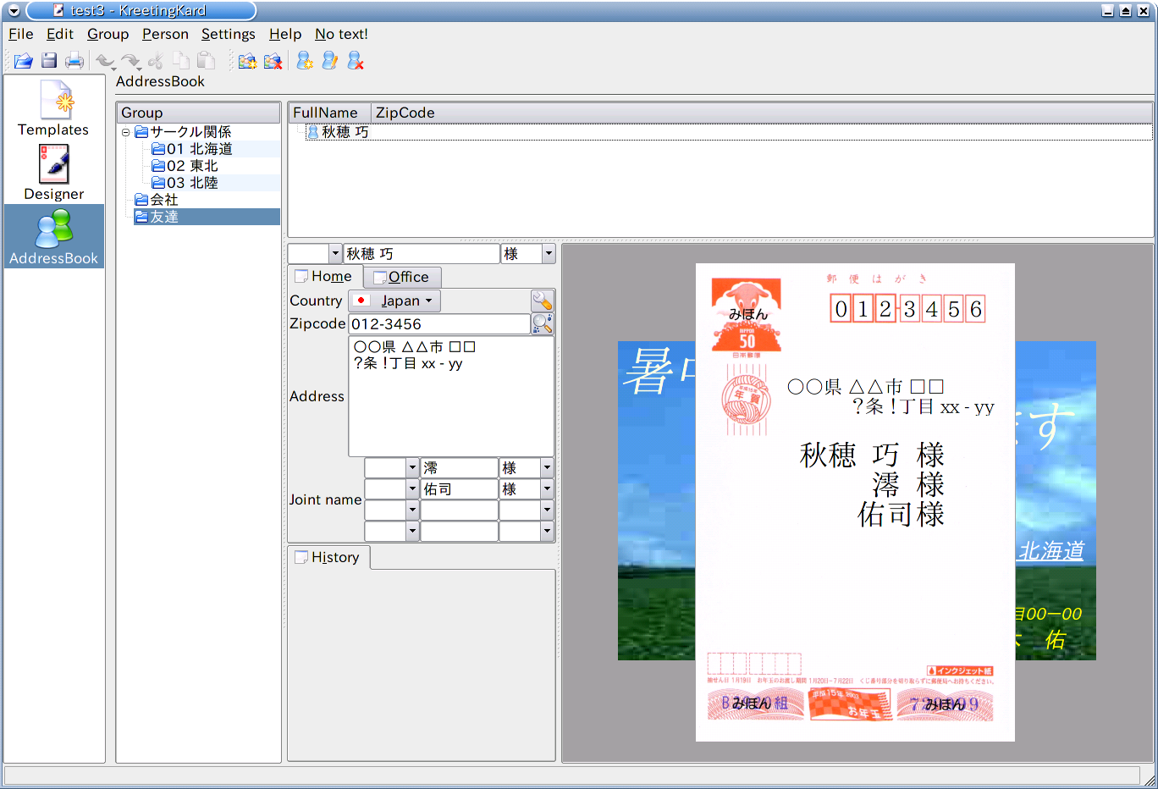
Task: Click into the Zipcode input field
Action: 438,324
